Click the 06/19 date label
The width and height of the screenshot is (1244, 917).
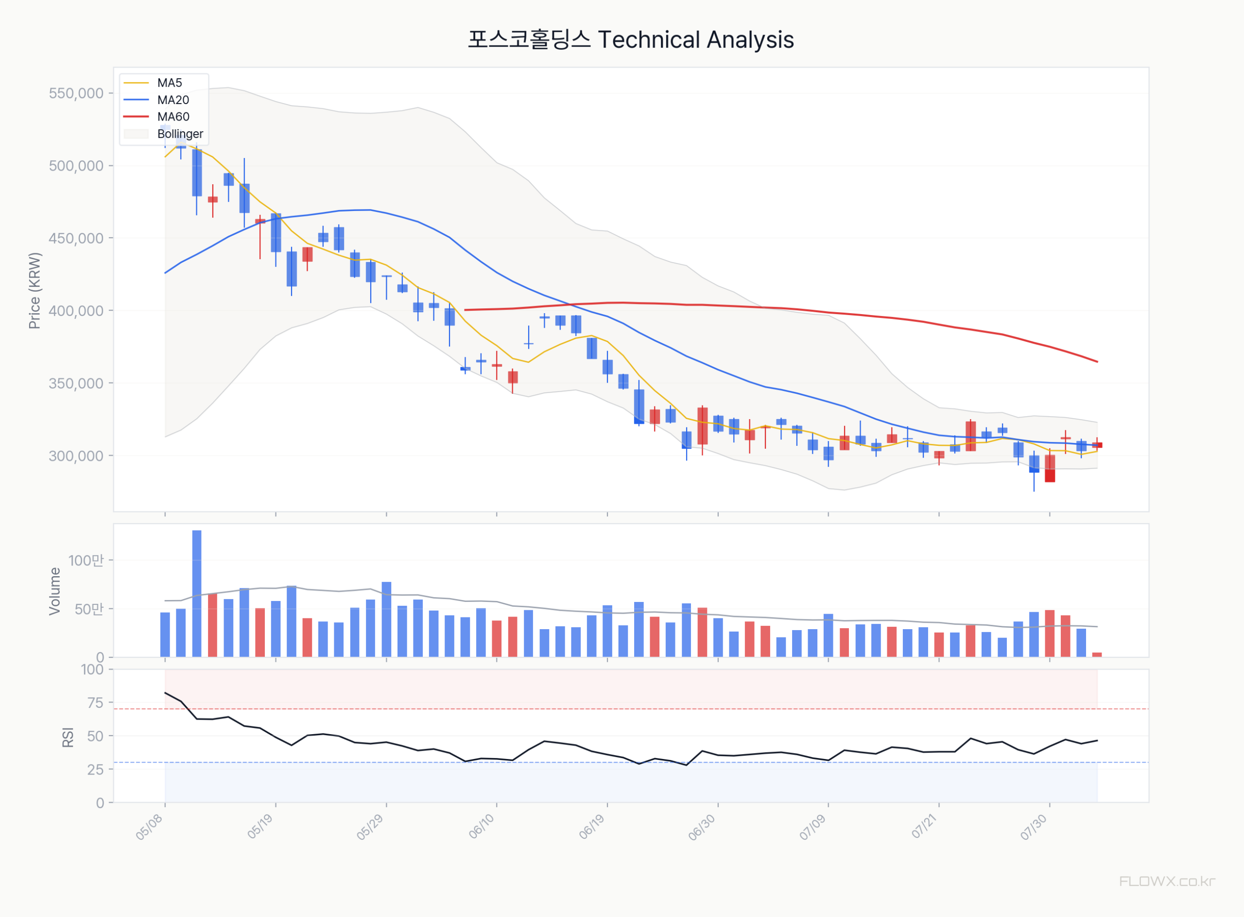click(592, 827)
